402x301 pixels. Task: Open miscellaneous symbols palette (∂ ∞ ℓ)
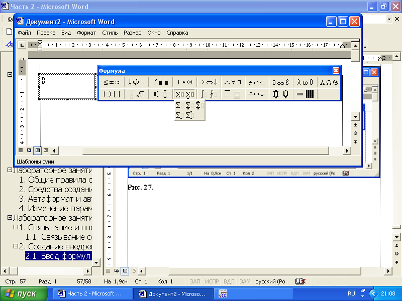(x=281, y=82)
